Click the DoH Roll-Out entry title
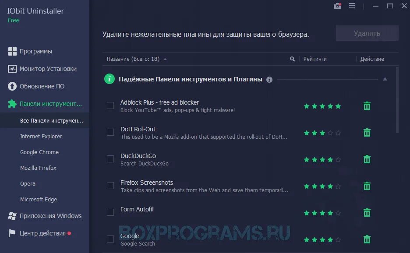 (x=138, y=129)
